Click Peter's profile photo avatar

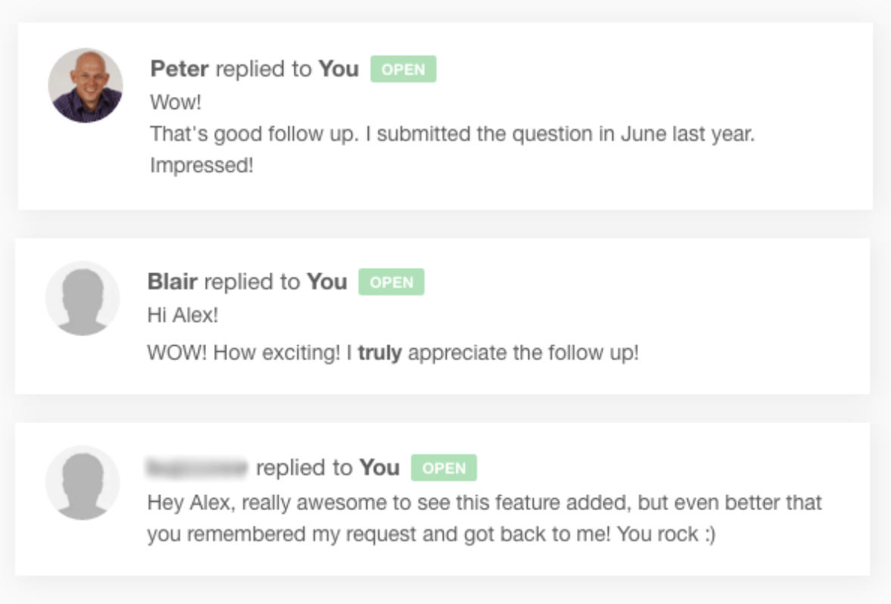(85, 86)
